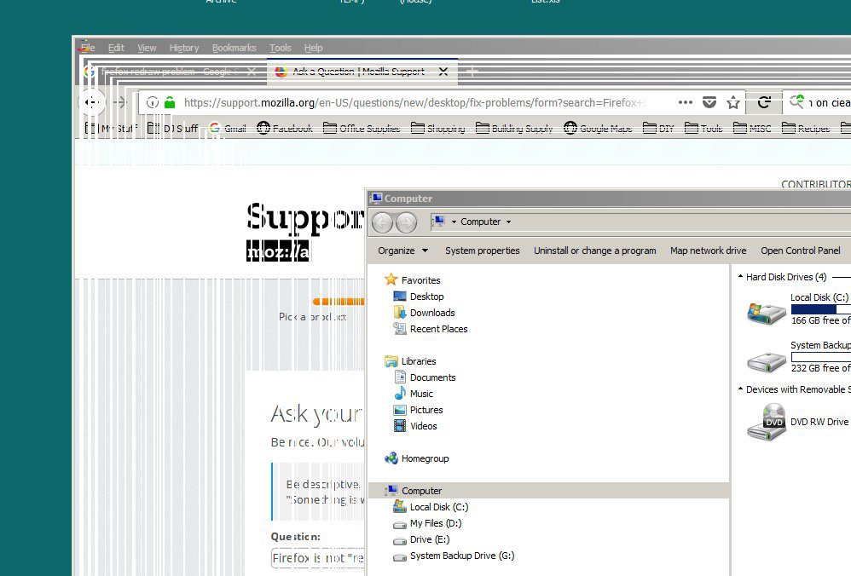Open the Building Supply bookmark folder
The height and width of the screenshot is (576, 851).
coord(514,128)
